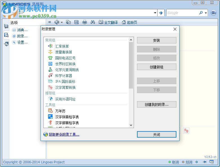Select 万年历 calendar item
The height and width of the screenshot is (167, 220).
click(60, 111)
